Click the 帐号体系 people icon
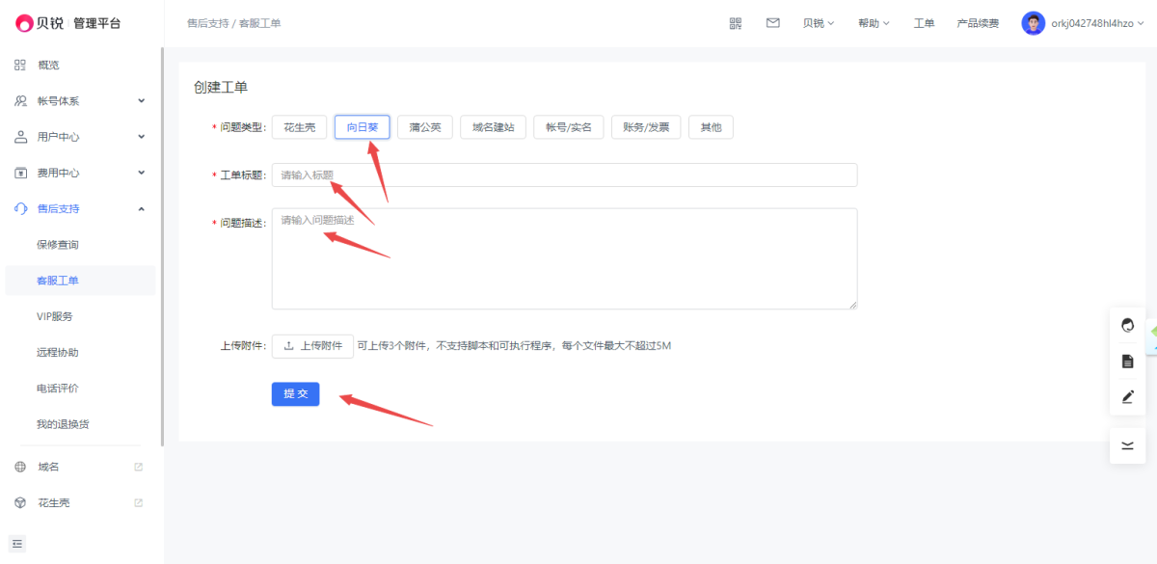Viewport: 1157px width, 564px height. pos(20,100)
